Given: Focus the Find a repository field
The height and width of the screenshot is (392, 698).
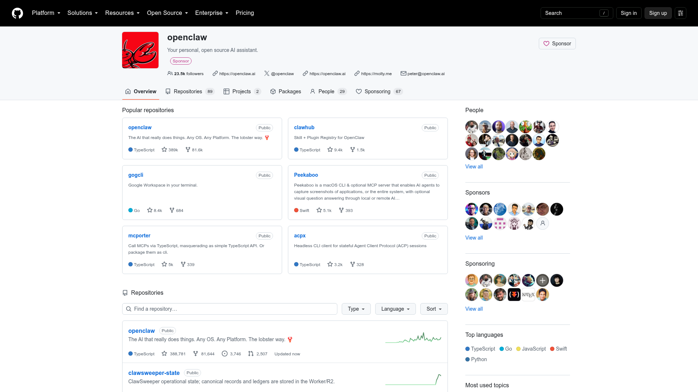Looking at the screenshot, I should 230,309.
